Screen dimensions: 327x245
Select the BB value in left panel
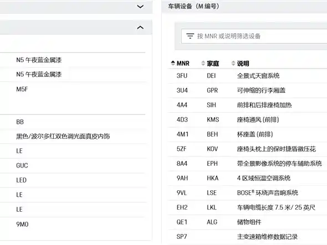(x=20, y=122)
